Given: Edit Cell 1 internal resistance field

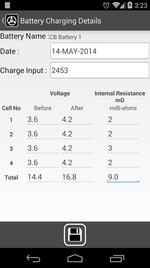Looking at the screenshot, I should pos(123,120).
